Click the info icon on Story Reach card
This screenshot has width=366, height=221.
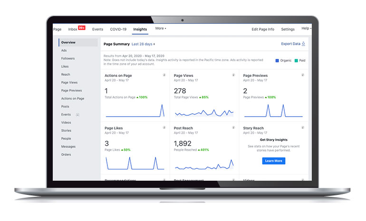302,128
